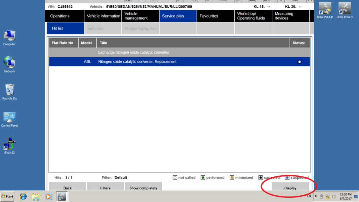Open the Computer desktop icon
This screenshot has height=202, width=359.
9,38
